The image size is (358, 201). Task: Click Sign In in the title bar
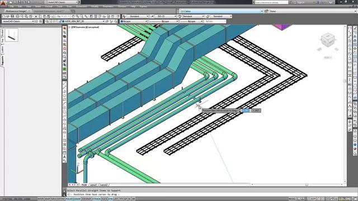pos(300,2)
